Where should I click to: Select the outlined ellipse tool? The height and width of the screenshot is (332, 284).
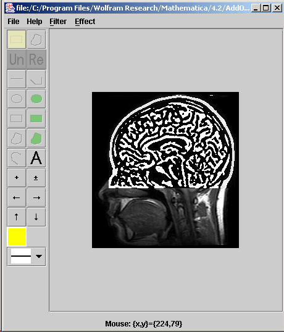pyautogui.click(x=17, y=99)
